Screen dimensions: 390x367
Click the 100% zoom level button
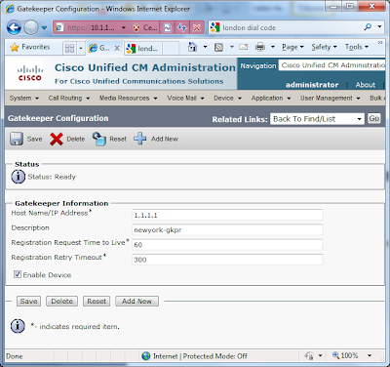coord(345,355)
